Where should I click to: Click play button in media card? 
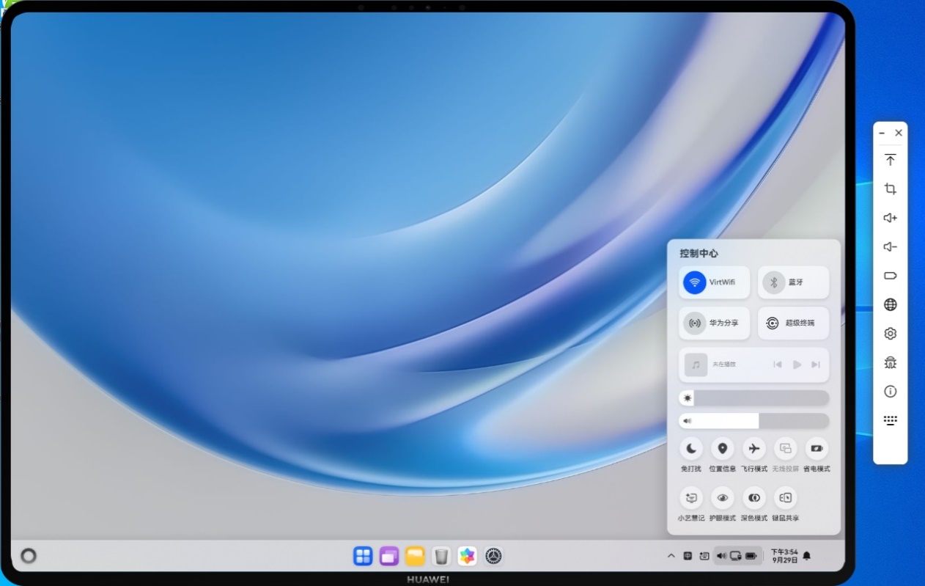click(x=797, y=365)
